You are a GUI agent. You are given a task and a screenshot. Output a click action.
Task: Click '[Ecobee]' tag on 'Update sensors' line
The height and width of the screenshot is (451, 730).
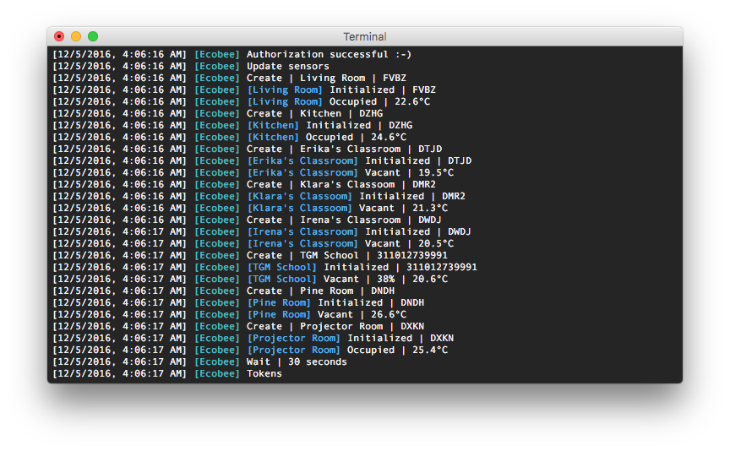point(217,67)
